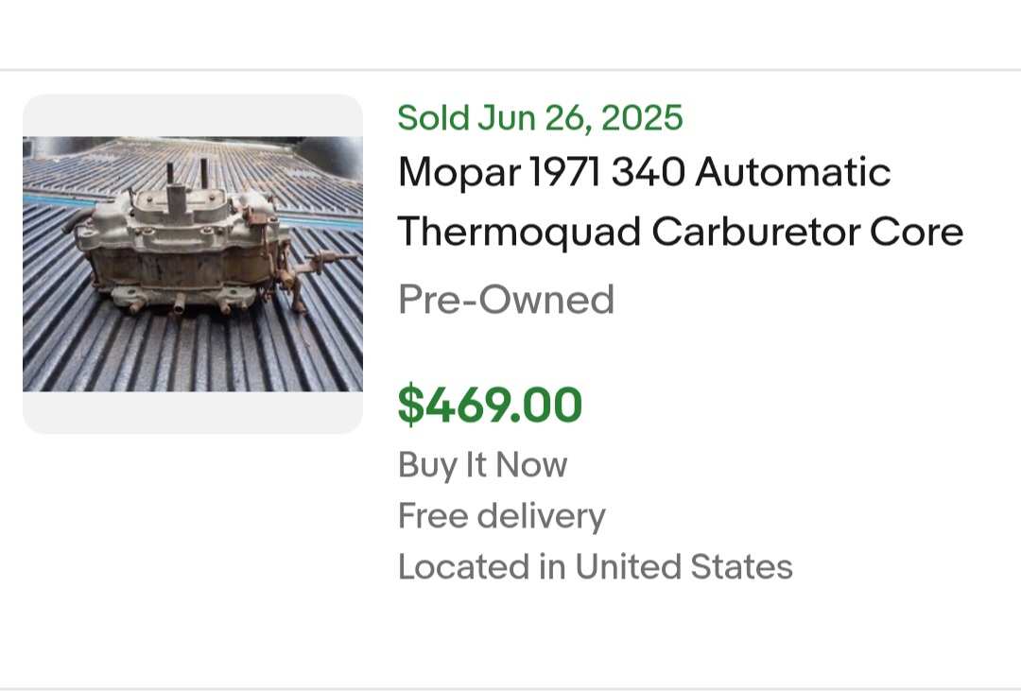Select the Pre-Owned condition label

[x=506, y=300]
